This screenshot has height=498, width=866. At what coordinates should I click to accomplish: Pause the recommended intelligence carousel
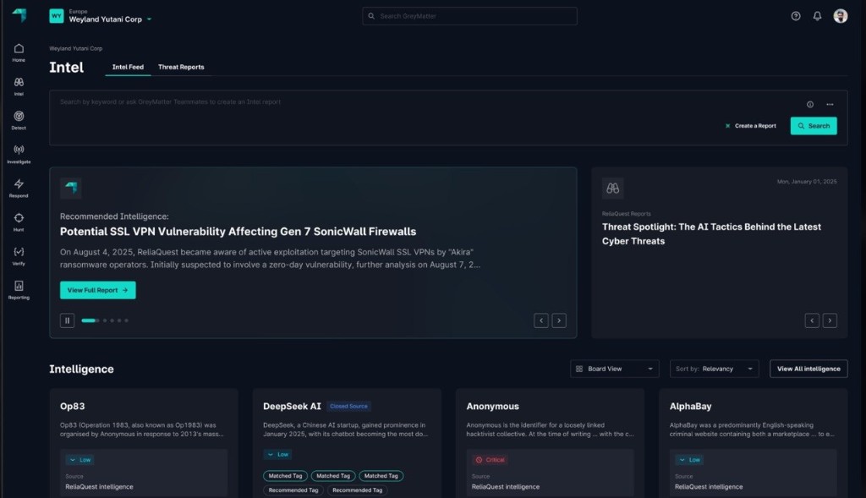[x=67, y=320]
